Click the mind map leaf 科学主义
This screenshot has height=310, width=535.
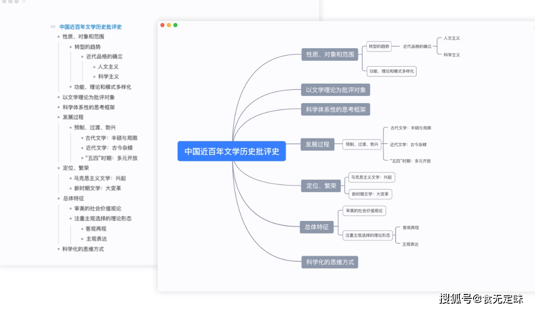(452, 55)
